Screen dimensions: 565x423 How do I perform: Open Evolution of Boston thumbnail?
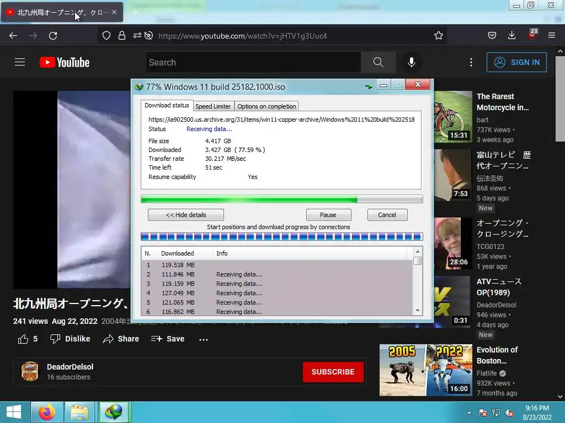[x=425, y=370]
